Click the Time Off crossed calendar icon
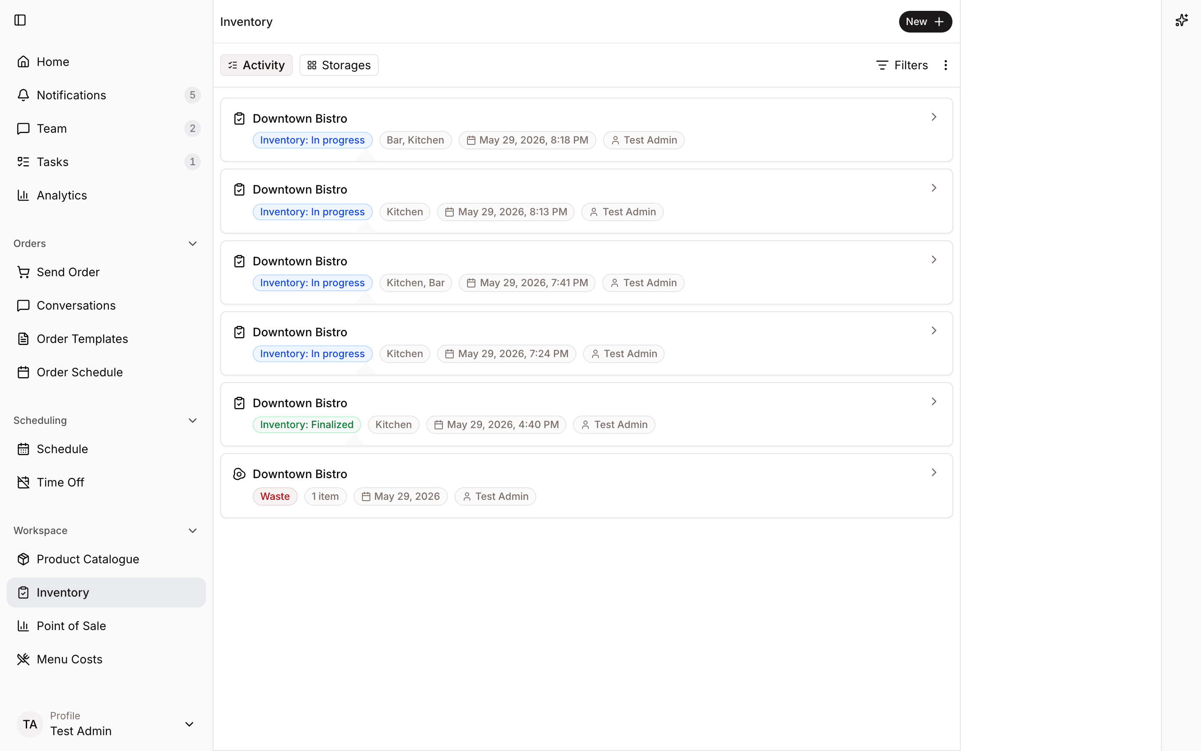Viewport: 1201px width, 751px height. [23, 482]
